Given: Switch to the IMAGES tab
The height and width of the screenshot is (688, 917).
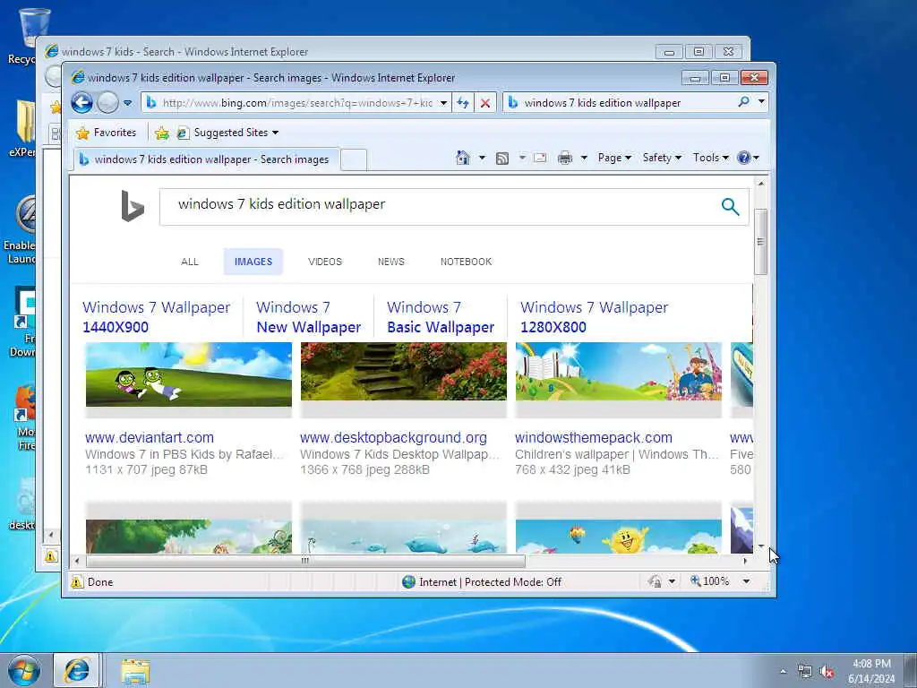Looking at the screenshot, I should coord(253,262).
